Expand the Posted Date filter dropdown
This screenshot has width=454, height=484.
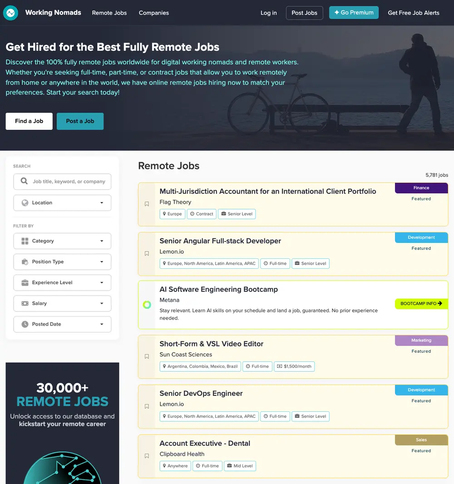62,324
